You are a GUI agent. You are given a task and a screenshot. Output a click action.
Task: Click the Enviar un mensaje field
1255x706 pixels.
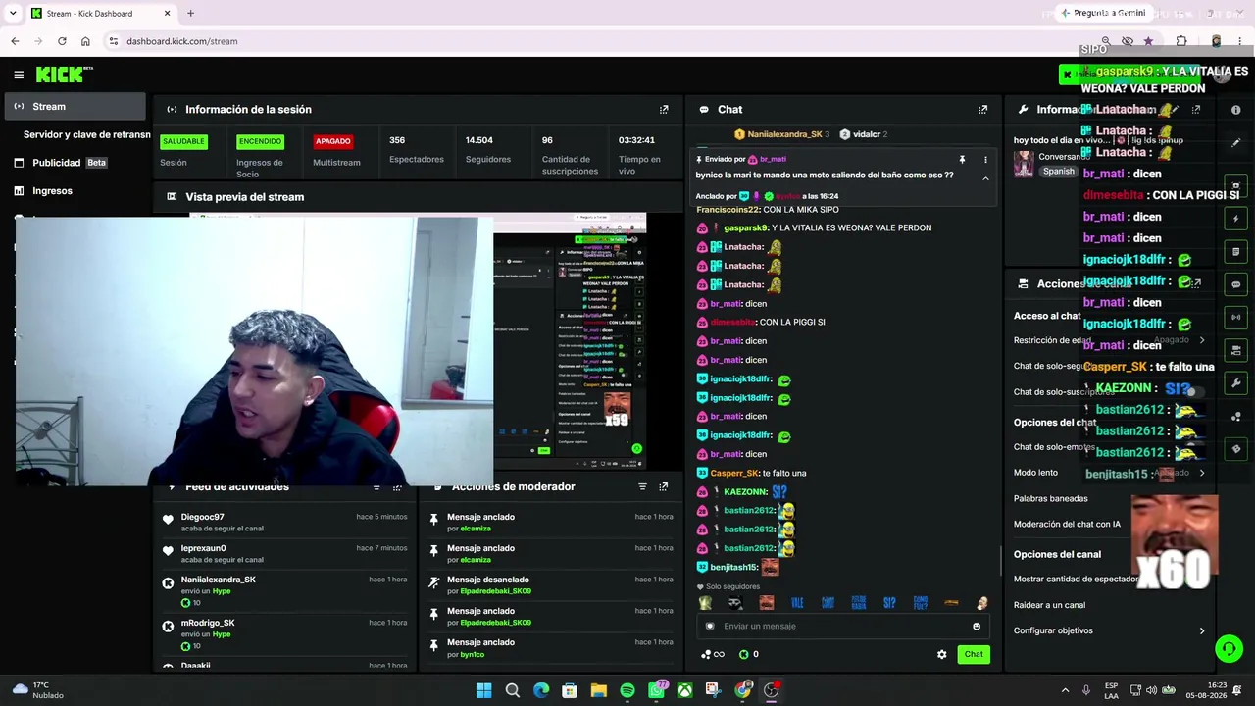843,627
